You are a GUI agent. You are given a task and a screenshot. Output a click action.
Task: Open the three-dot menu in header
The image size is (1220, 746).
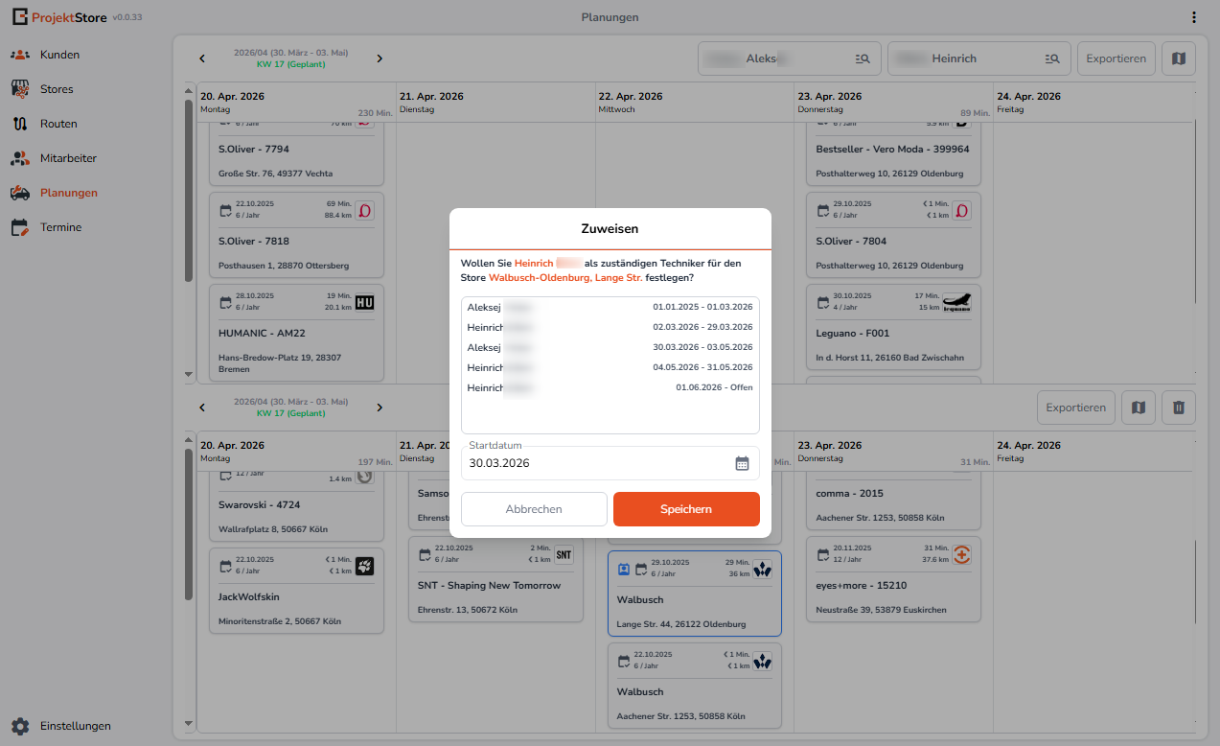[1193, 17]
